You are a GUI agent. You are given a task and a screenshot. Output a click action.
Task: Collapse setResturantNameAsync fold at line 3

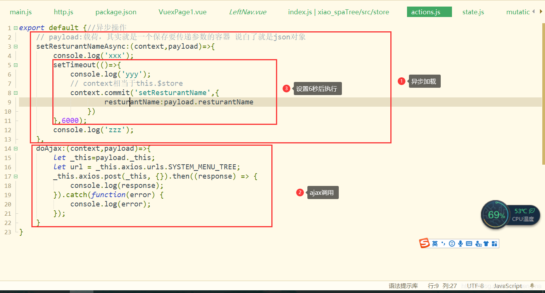pyautogui.click(x=16, y=46)
